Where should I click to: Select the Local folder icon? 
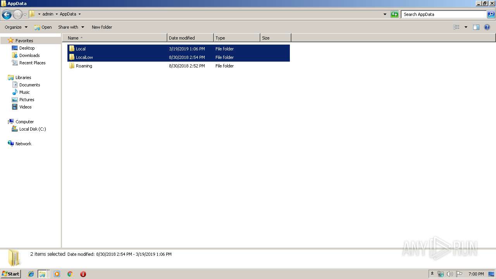coord(72,49)
